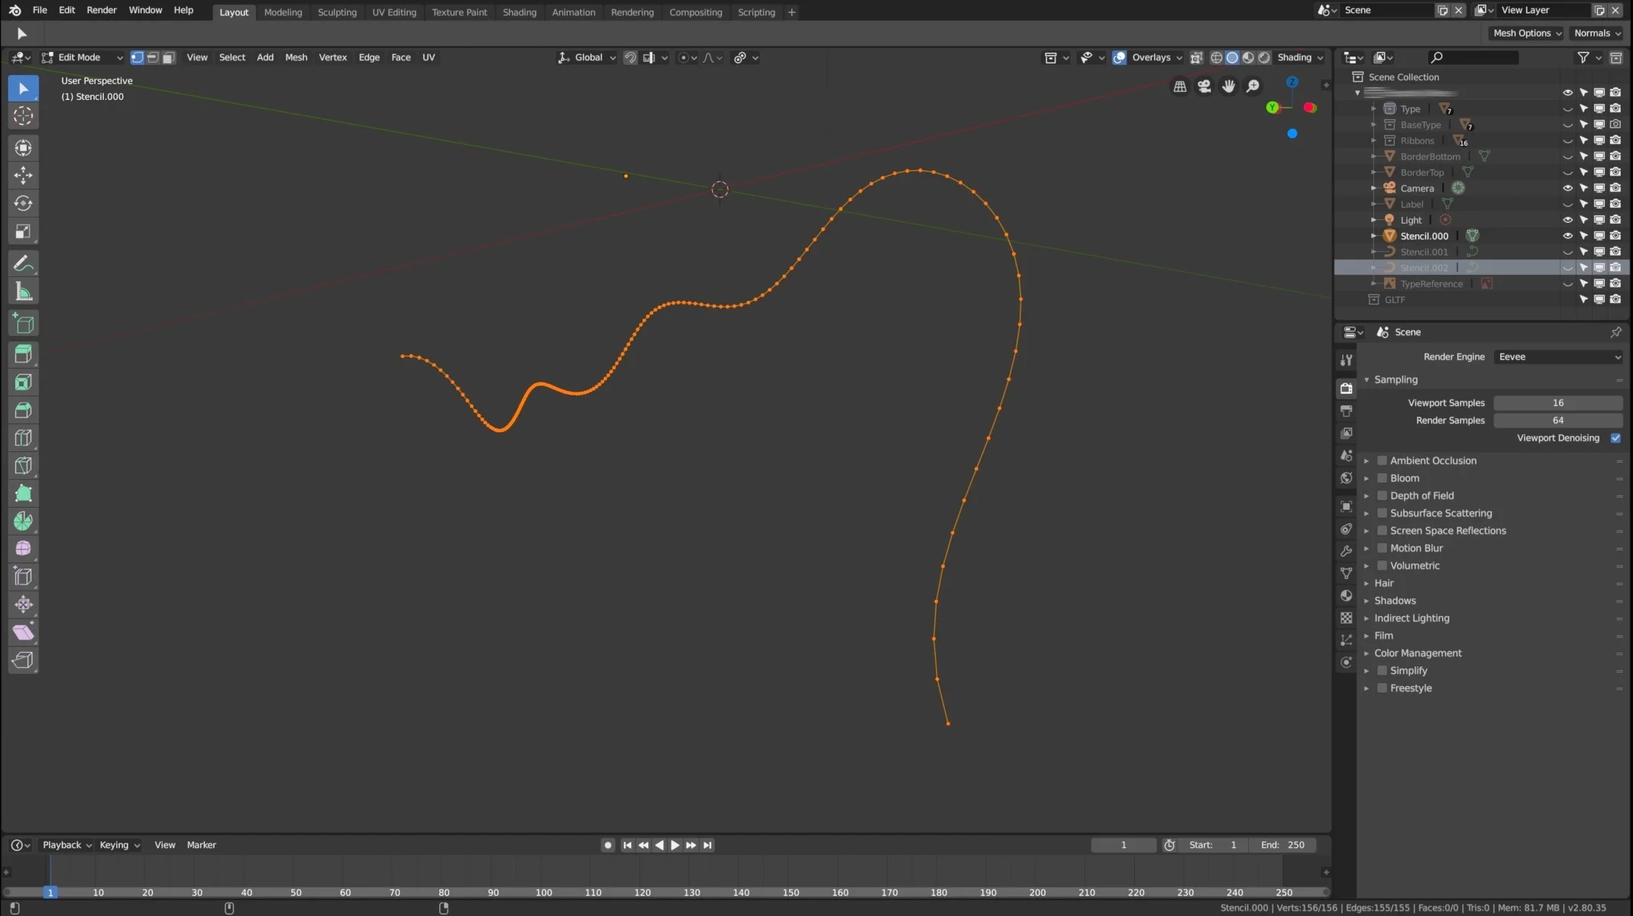1633x916 pixels.
Task: Select the Transform tool
Action: point(23,147)
